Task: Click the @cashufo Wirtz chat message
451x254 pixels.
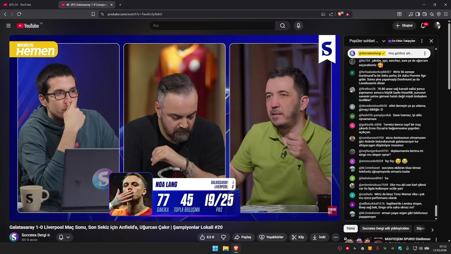Action: point(390,196)
